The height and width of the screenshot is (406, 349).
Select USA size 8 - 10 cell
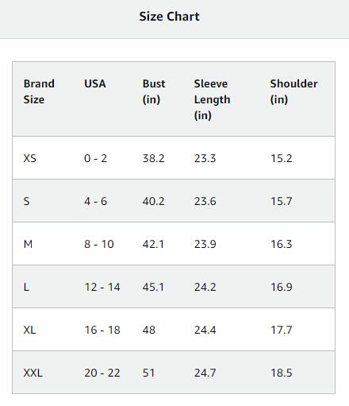coord(99,244)
